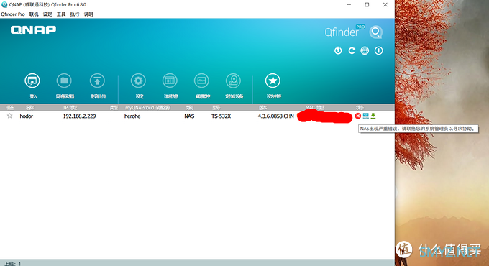Open the Qfinder Pro menu
This screenshot has height=266, width=489.
(x=13, y=14)
